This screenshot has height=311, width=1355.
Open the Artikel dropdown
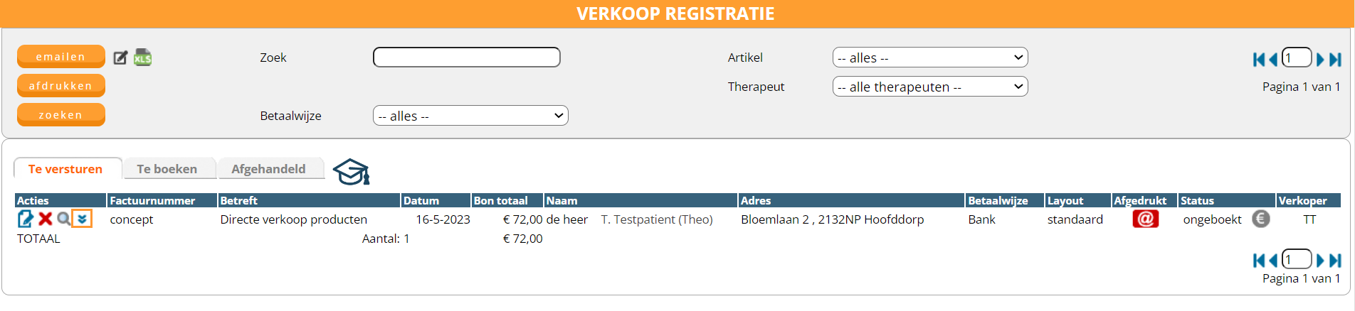929,58
